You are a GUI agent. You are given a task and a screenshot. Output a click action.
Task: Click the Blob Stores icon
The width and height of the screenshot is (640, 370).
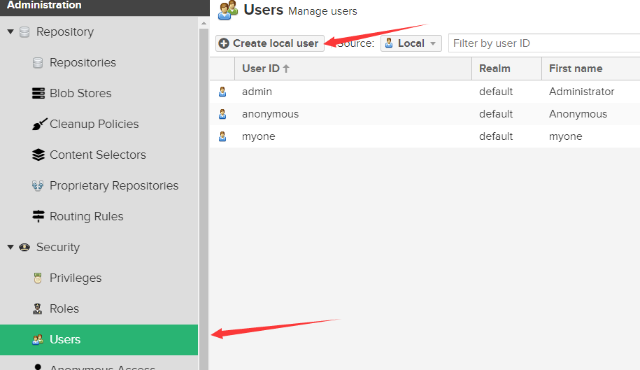38,94
